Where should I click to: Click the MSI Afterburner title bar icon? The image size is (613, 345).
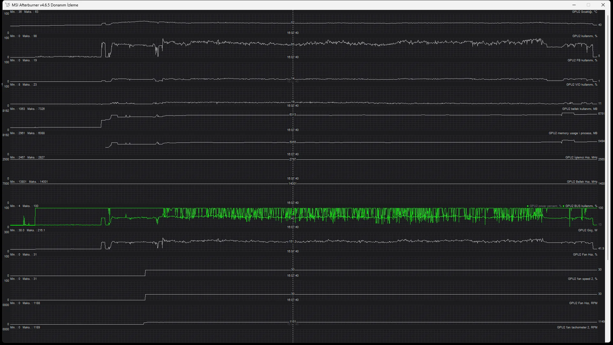pos(7,5)
